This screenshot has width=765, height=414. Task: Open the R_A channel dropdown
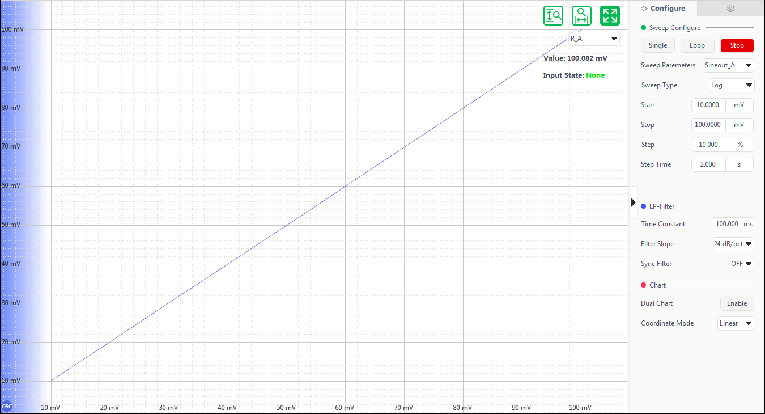594,39
